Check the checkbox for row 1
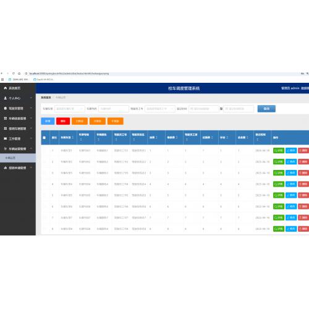This screenshot has width=309, height=309. [44, 151]
